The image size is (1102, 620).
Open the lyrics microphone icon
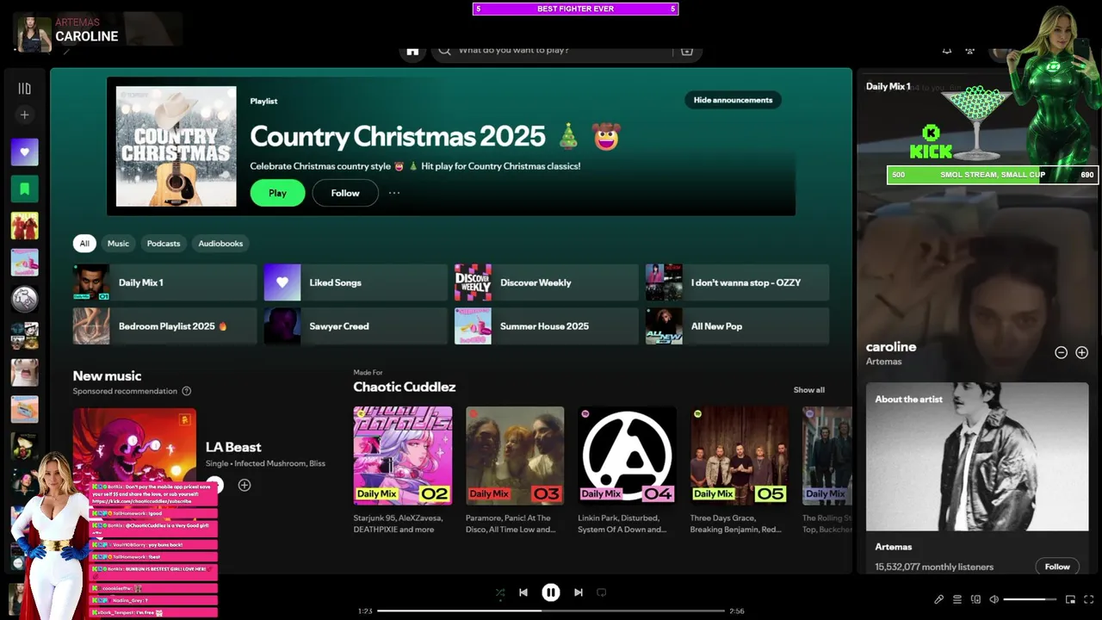[938, 599]
